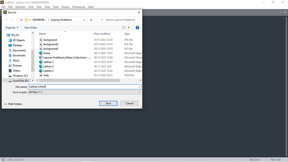Image resolution: width=288 pixels, height=162 pixels.
Task: Click the Word document icon for Laporan Praktikum
Action: [x=41, y=58]
